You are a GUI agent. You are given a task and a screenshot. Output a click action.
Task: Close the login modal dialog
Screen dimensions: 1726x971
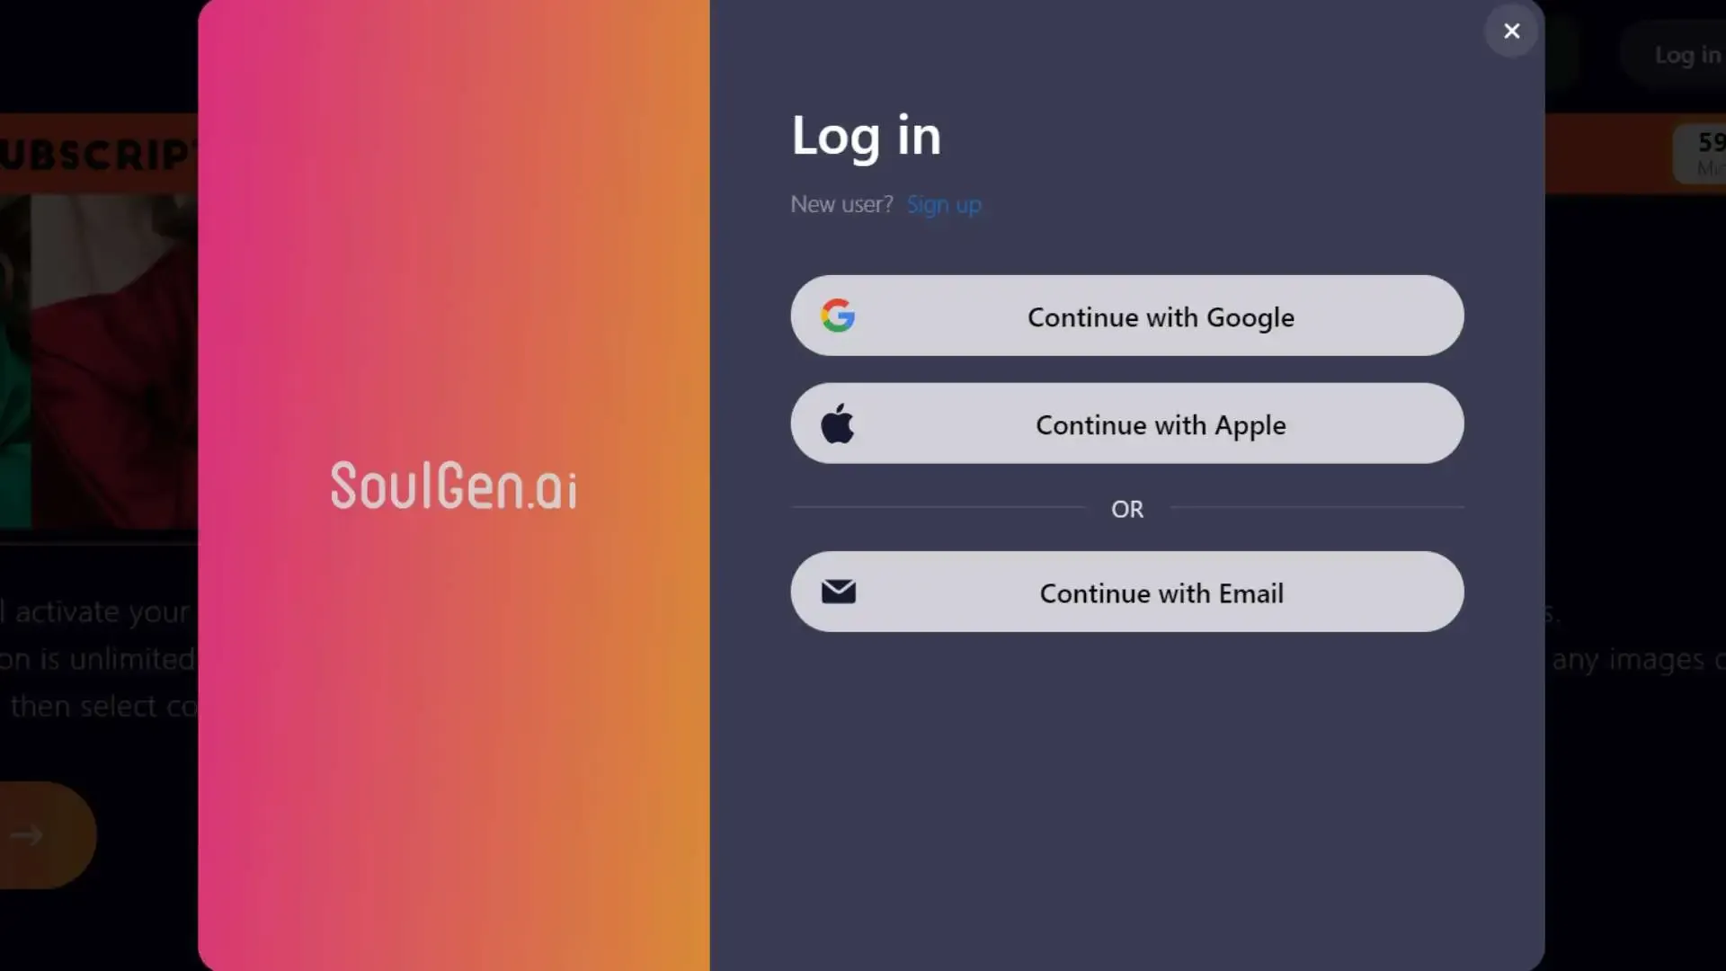(x=1511, y=30)
